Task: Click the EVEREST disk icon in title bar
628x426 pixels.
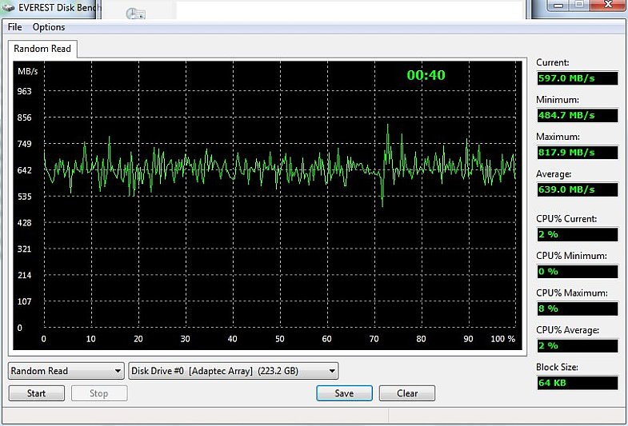Action: [8, 7]
